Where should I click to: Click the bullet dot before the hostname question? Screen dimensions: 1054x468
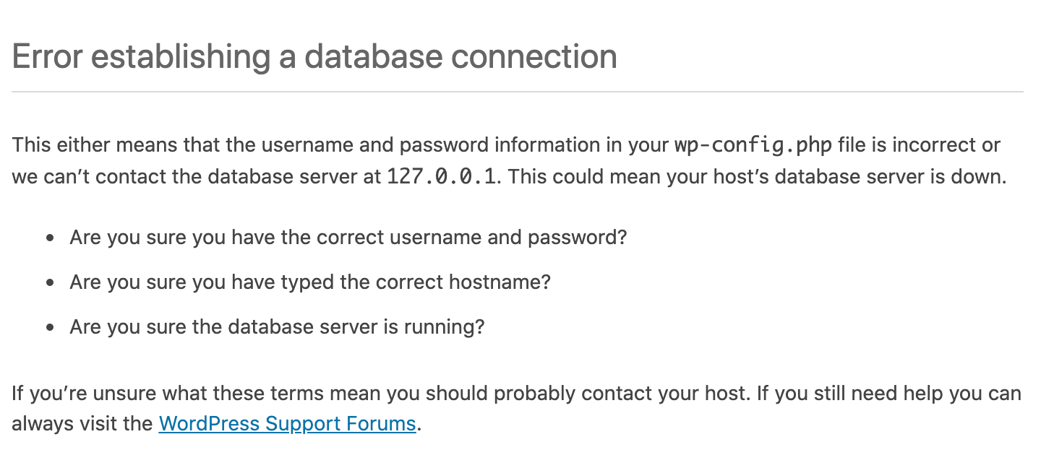point(50,282)
